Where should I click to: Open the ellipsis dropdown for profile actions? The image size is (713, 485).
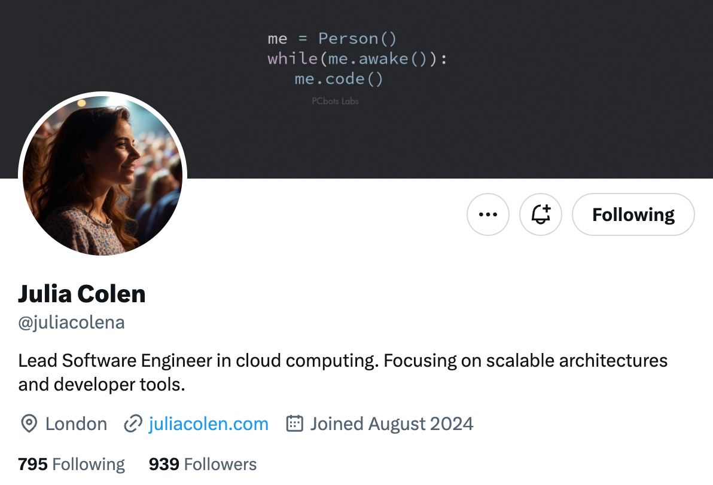pos(488,214)
